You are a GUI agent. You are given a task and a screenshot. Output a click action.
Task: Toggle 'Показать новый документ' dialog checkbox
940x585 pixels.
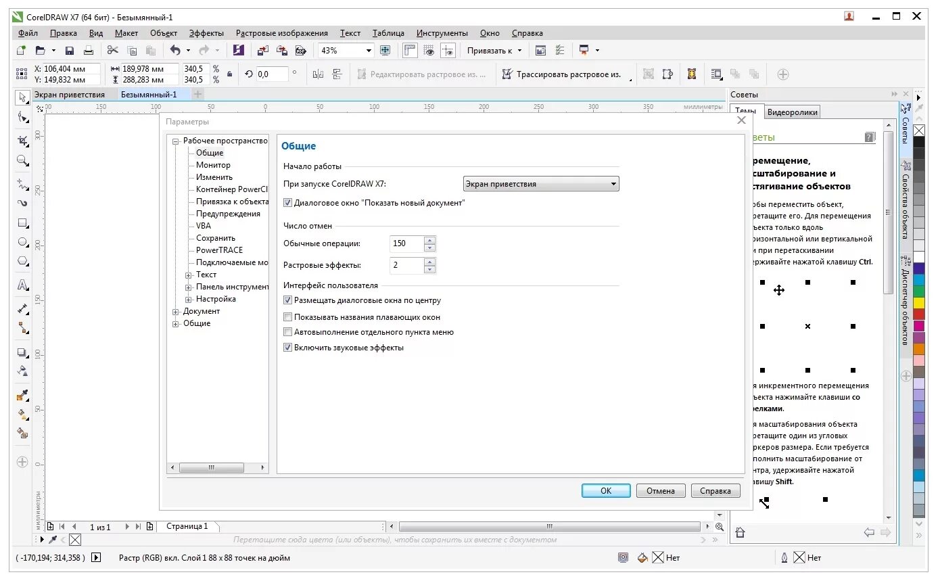[x=288, y=202]
